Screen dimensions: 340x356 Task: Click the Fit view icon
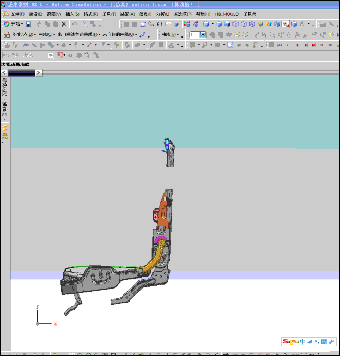pos(143,24)
